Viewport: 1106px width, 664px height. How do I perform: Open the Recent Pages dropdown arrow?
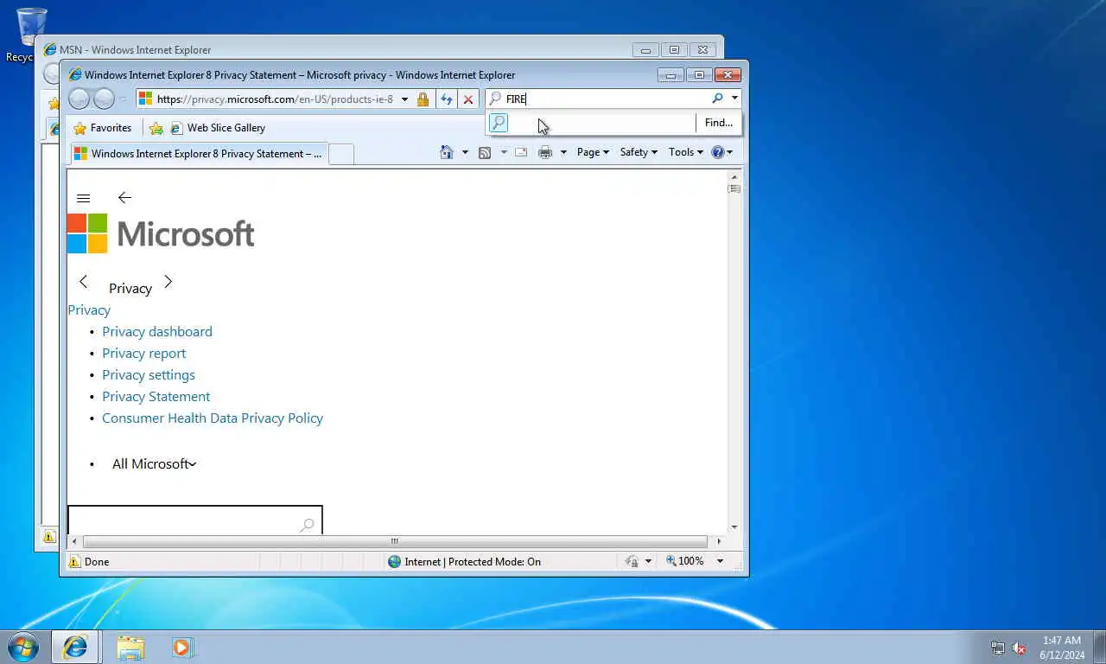click(123, 99)
